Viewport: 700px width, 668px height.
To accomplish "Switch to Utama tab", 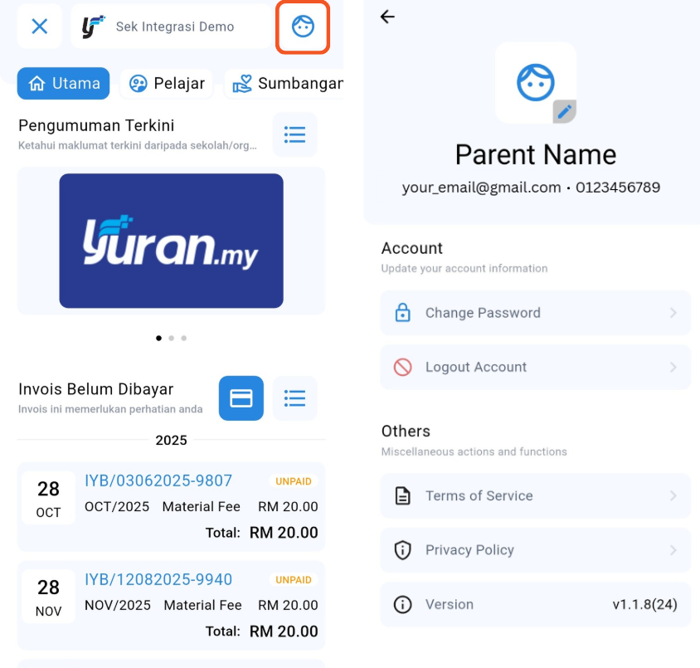I will click(63, 84).
